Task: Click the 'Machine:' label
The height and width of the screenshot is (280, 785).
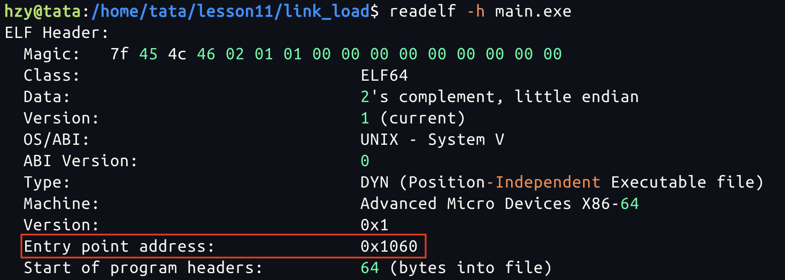Action: tap(61, 204)
